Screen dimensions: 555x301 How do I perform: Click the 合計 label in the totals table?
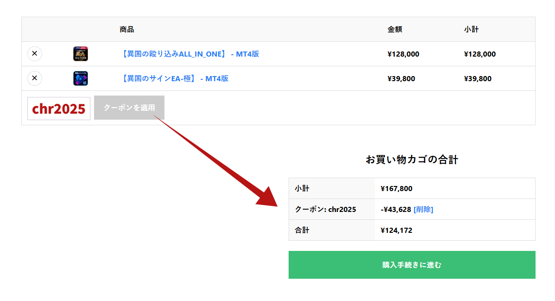pos(302,230)
